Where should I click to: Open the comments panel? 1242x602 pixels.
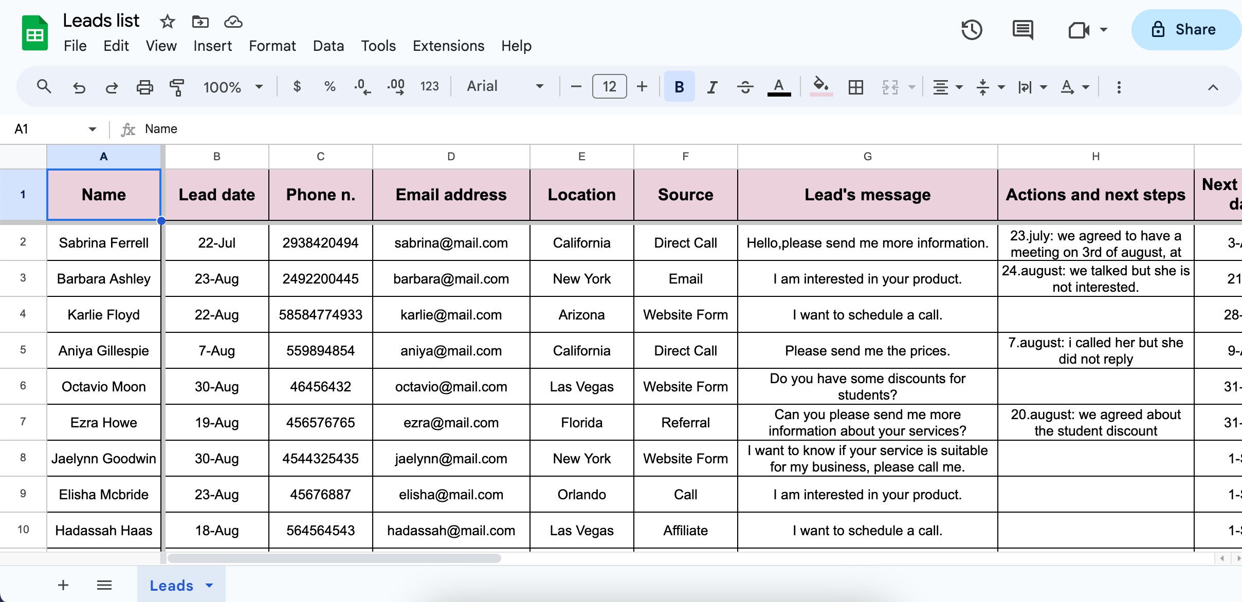pyautogui.click(x=1023, y=30)
